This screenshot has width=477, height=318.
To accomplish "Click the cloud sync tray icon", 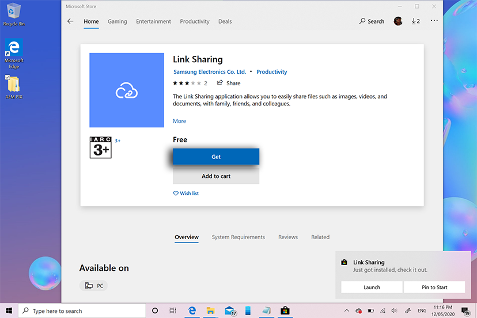I will pos(358,311).
